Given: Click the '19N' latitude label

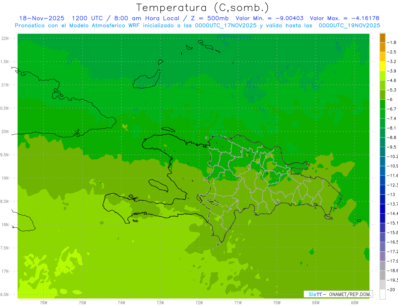Looking at the screenshot, I should [5, 178].
